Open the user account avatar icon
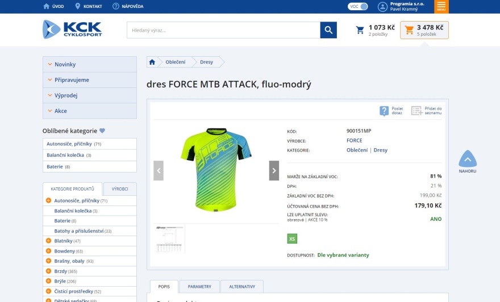The height and width of the screenshot is (302, 500). point(382,7)
